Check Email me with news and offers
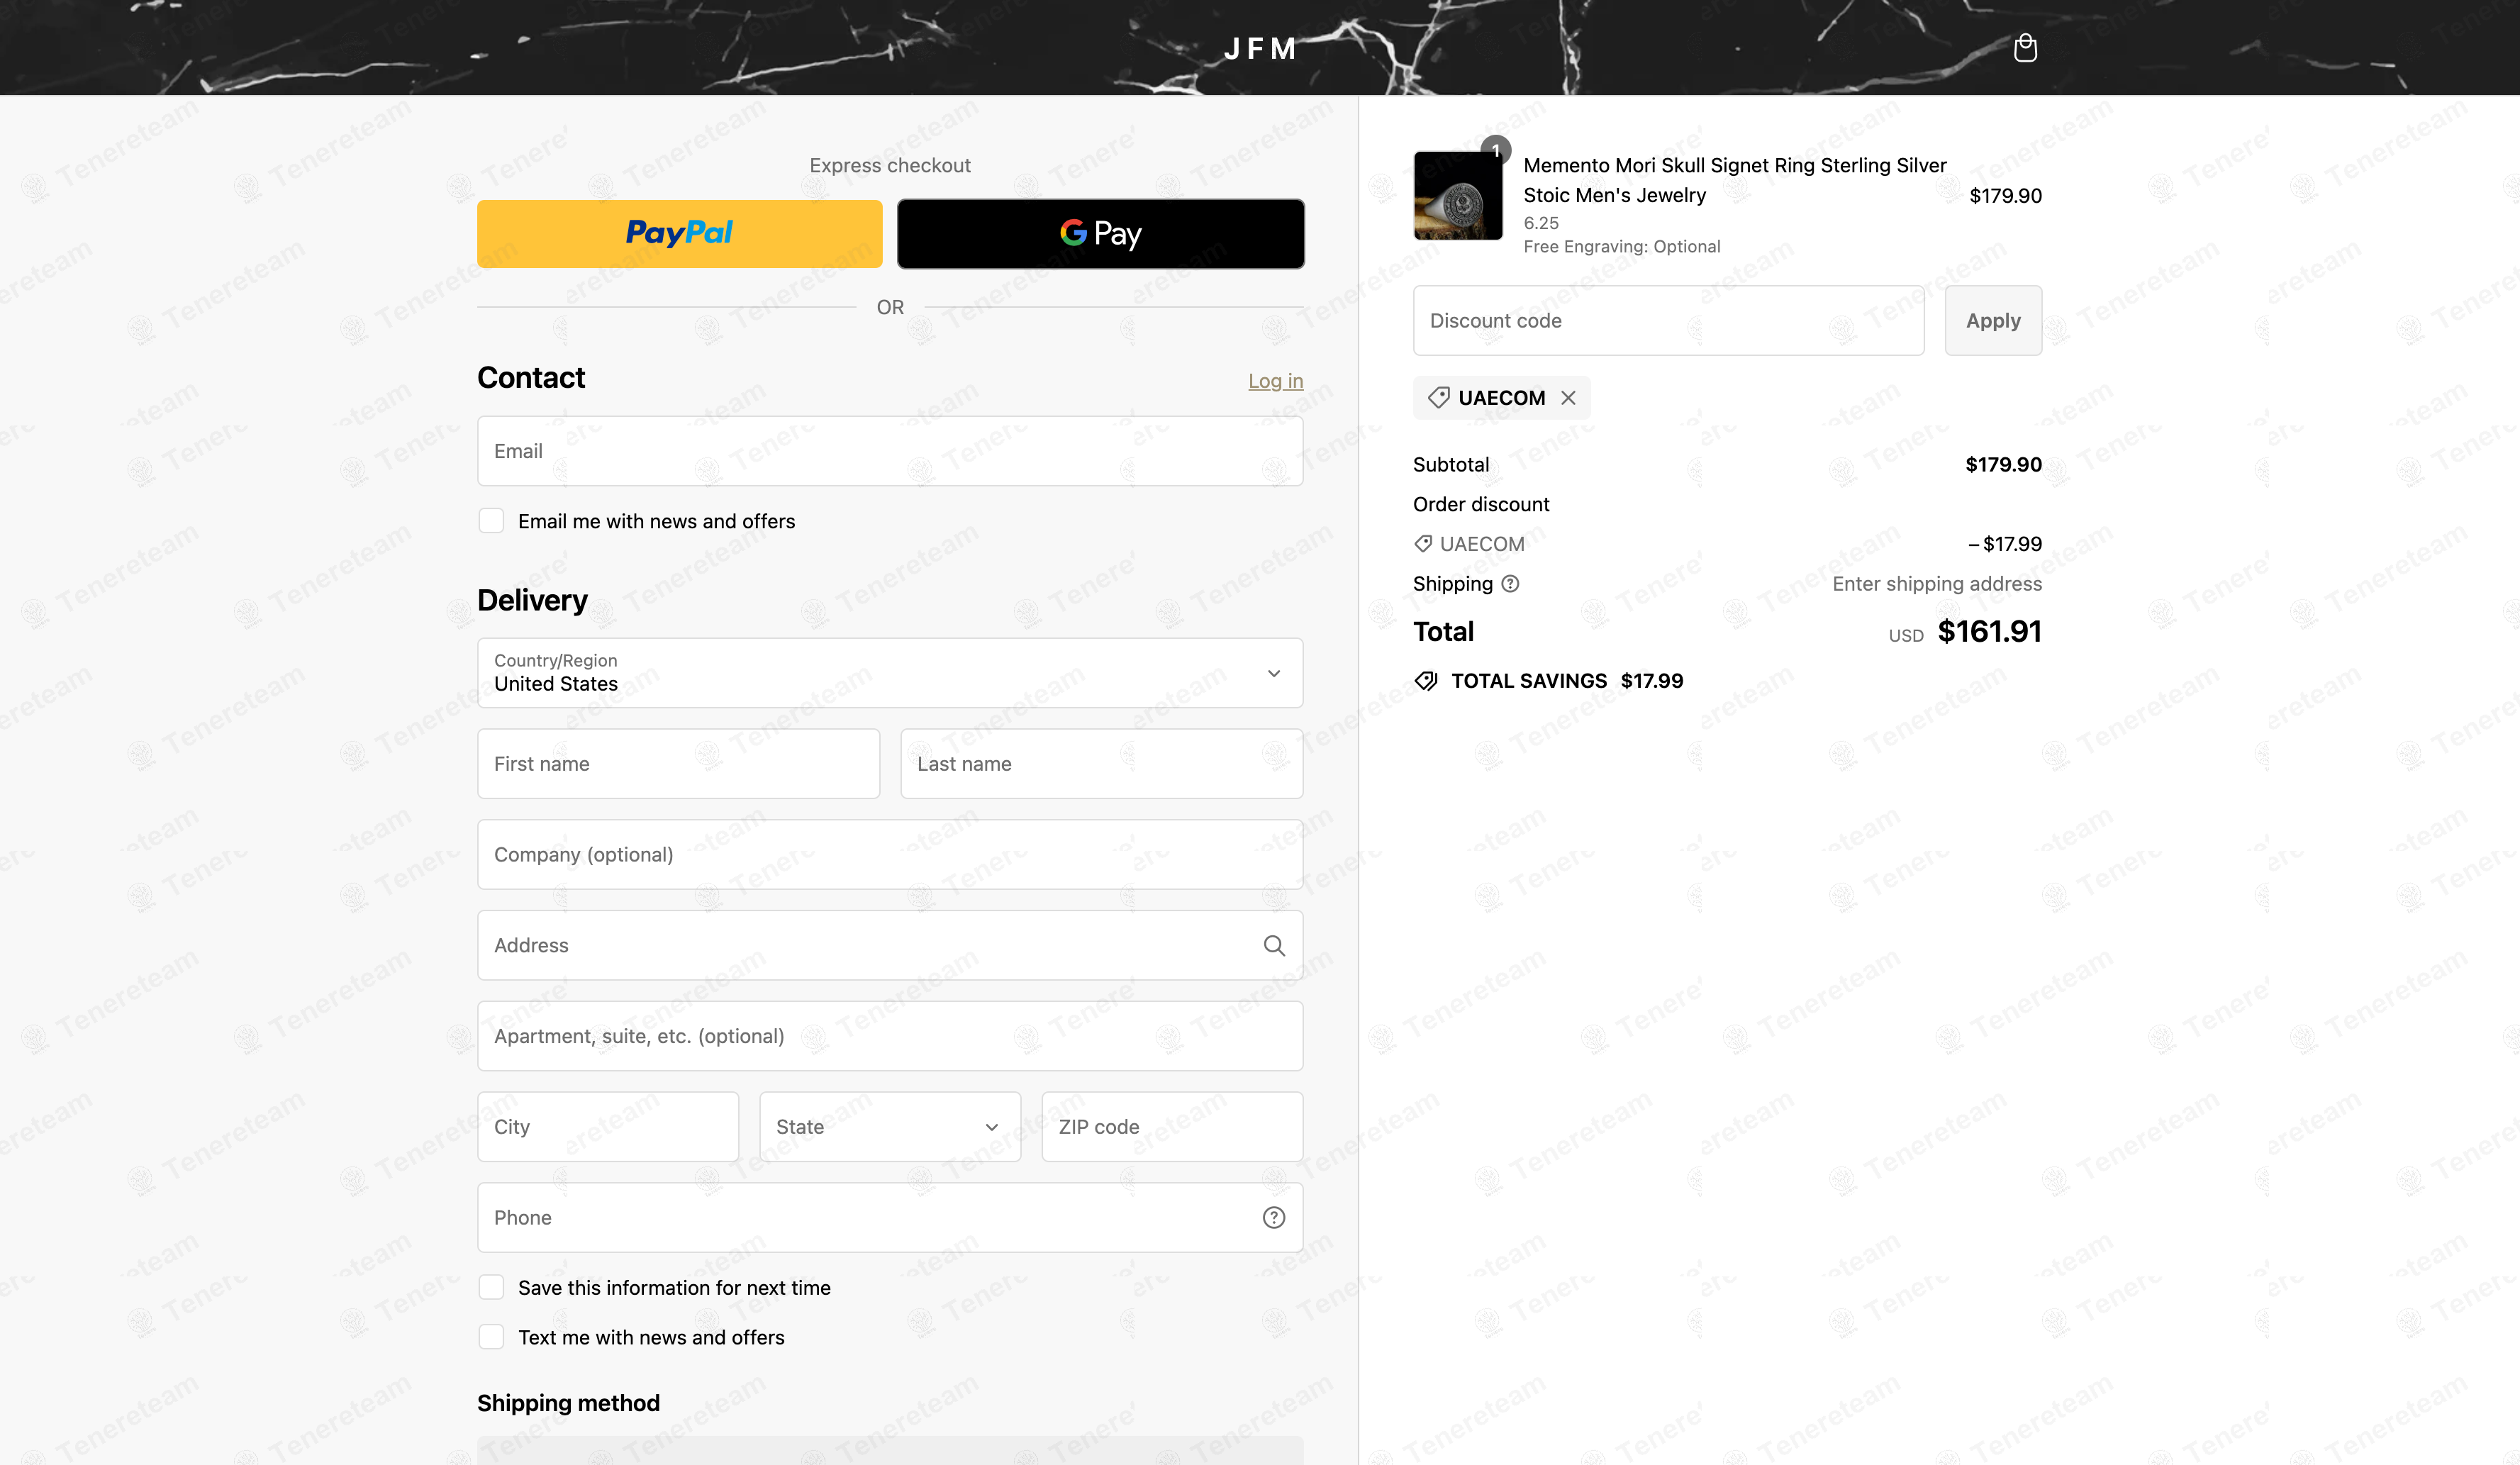This screenshot has height=1465, width=2520. pyautogui.click(x=491, y=520)
